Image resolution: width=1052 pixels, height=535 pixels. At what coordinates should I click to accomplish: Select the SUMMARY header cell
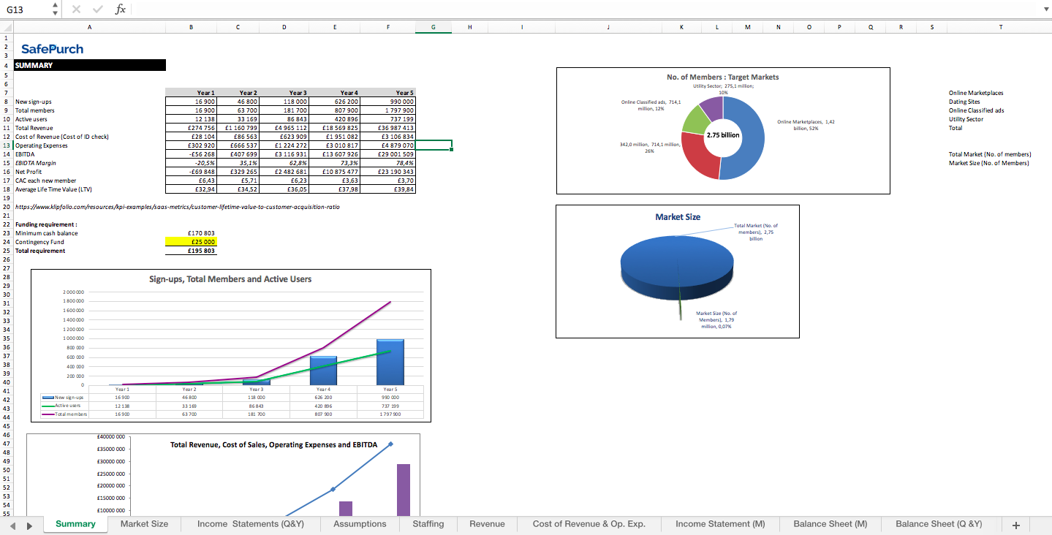(90, 65)
